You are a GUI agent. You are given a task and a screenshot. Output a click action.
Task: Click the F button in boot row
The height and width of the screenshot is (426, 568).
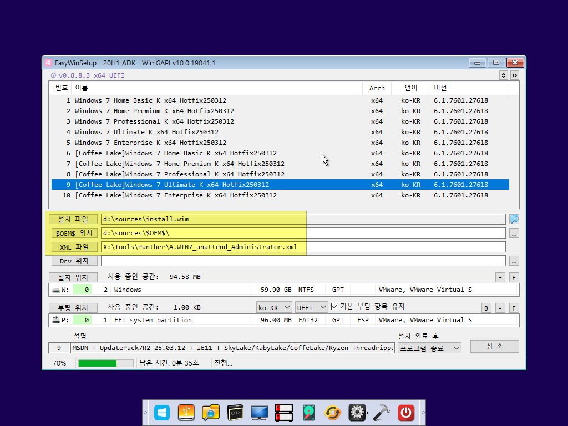pyautogui.click(x=514, y=308)
